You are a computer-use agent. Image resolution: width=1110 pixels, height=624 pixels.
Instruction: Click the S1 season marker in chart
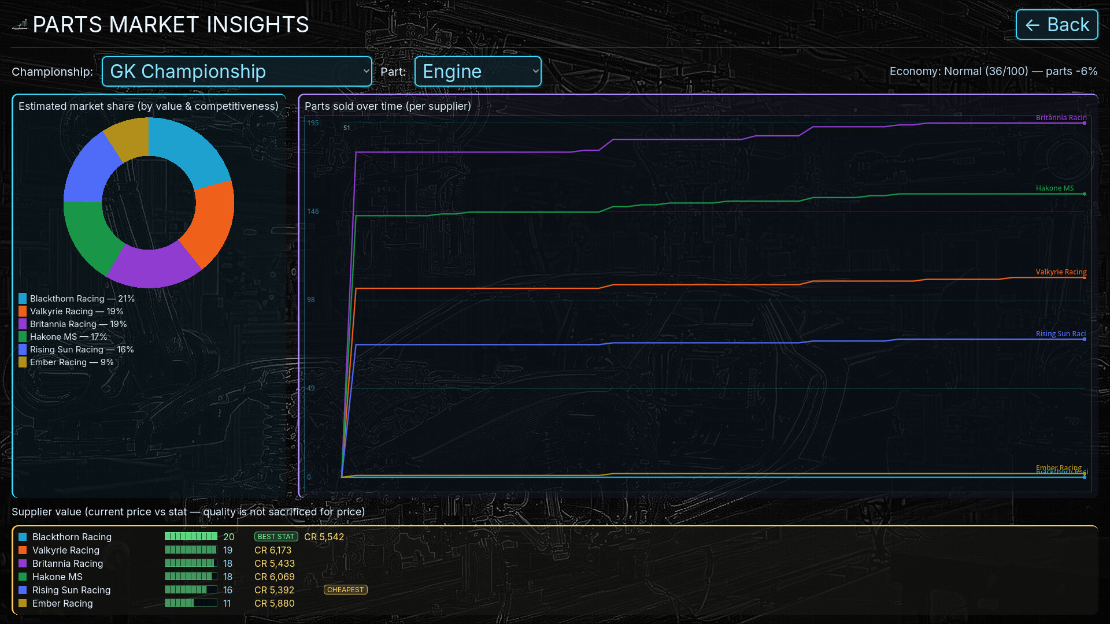click(x=347, y=128)
